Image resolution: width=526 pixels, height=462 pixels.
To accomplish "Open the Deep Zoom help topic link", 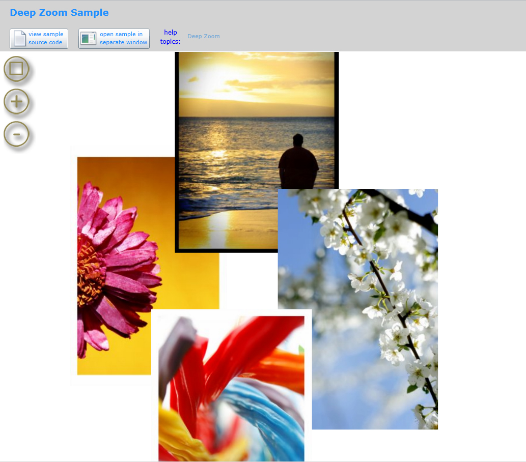I will click(203, 36).
